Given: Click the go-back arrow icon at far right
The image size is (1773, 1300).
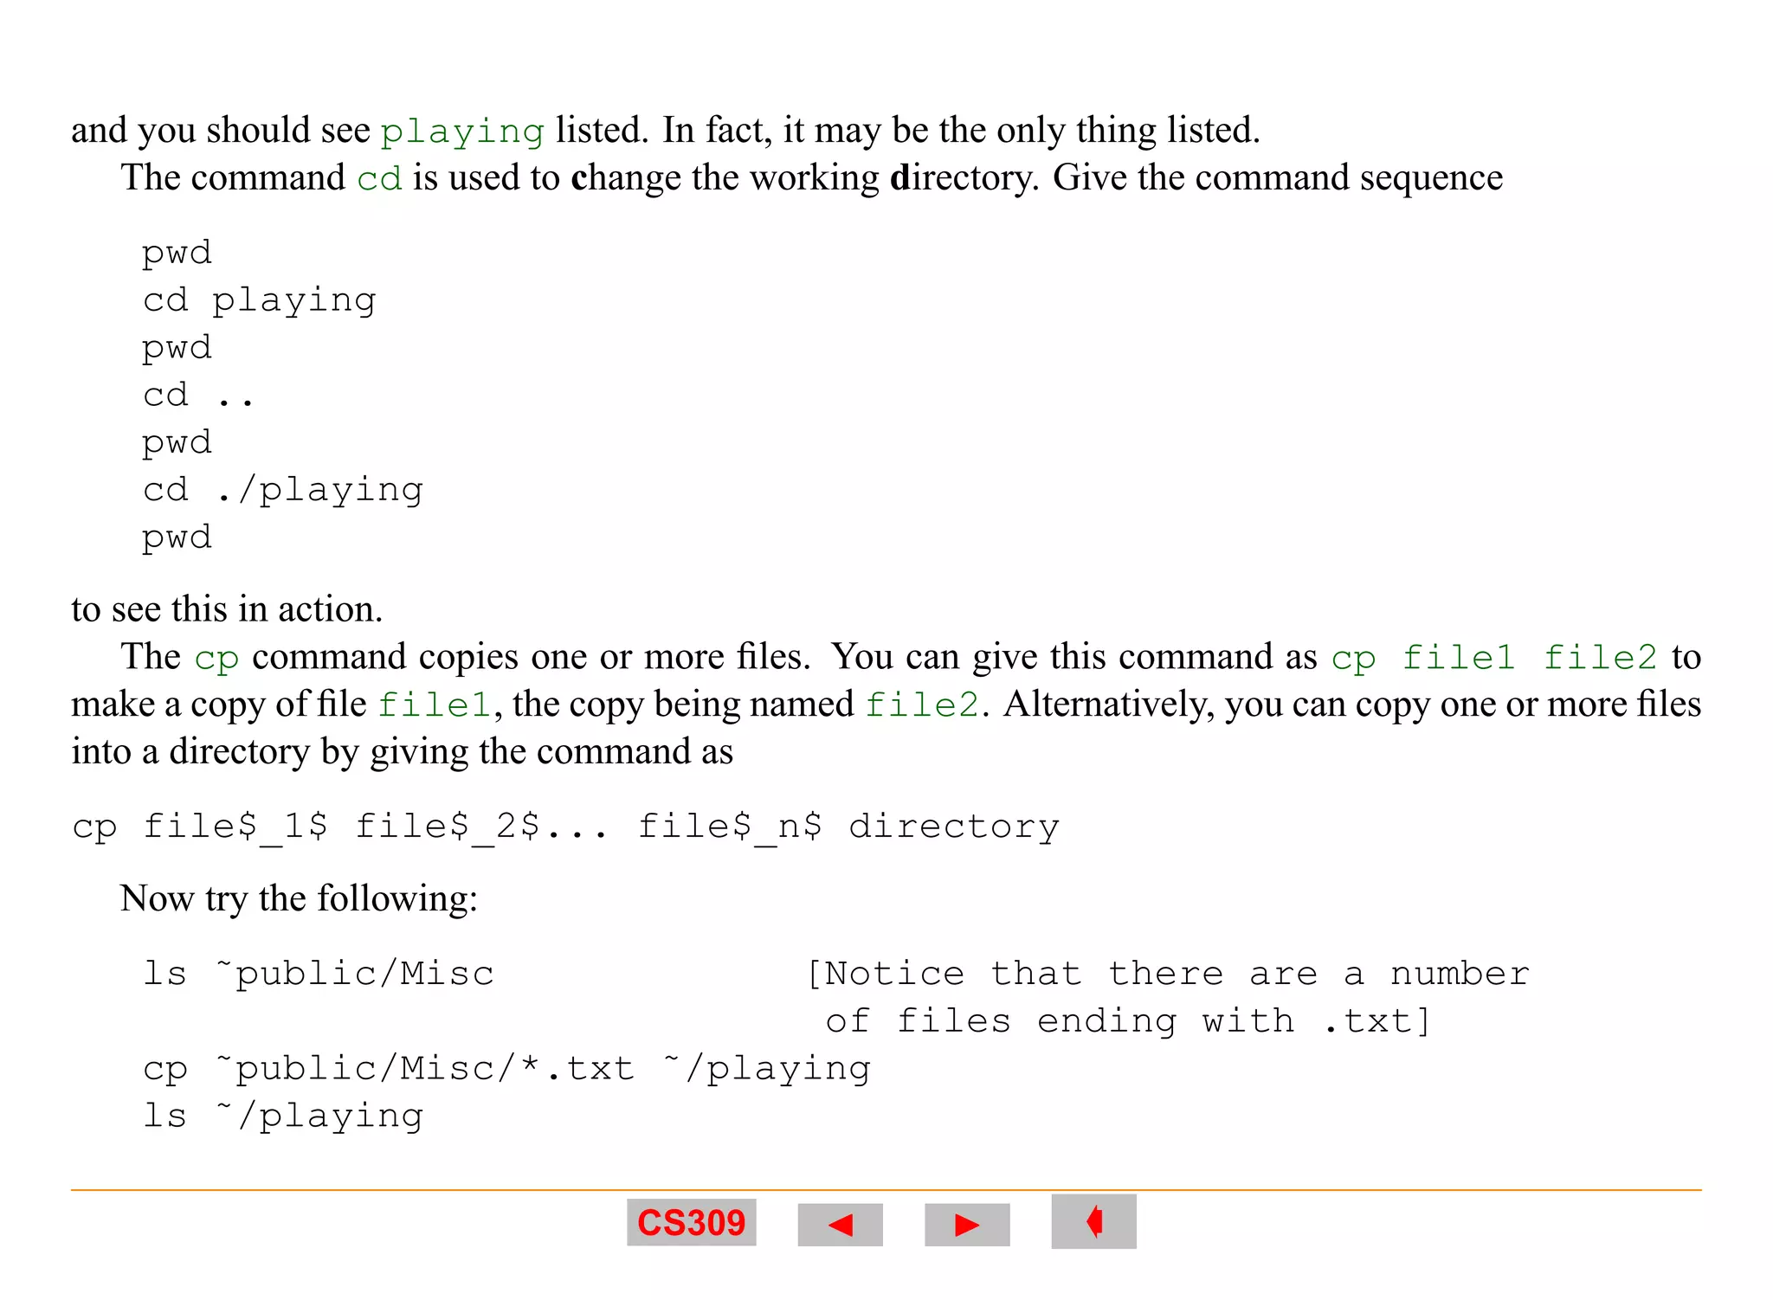Looking at the screenshot, I should point(1093,1221).
